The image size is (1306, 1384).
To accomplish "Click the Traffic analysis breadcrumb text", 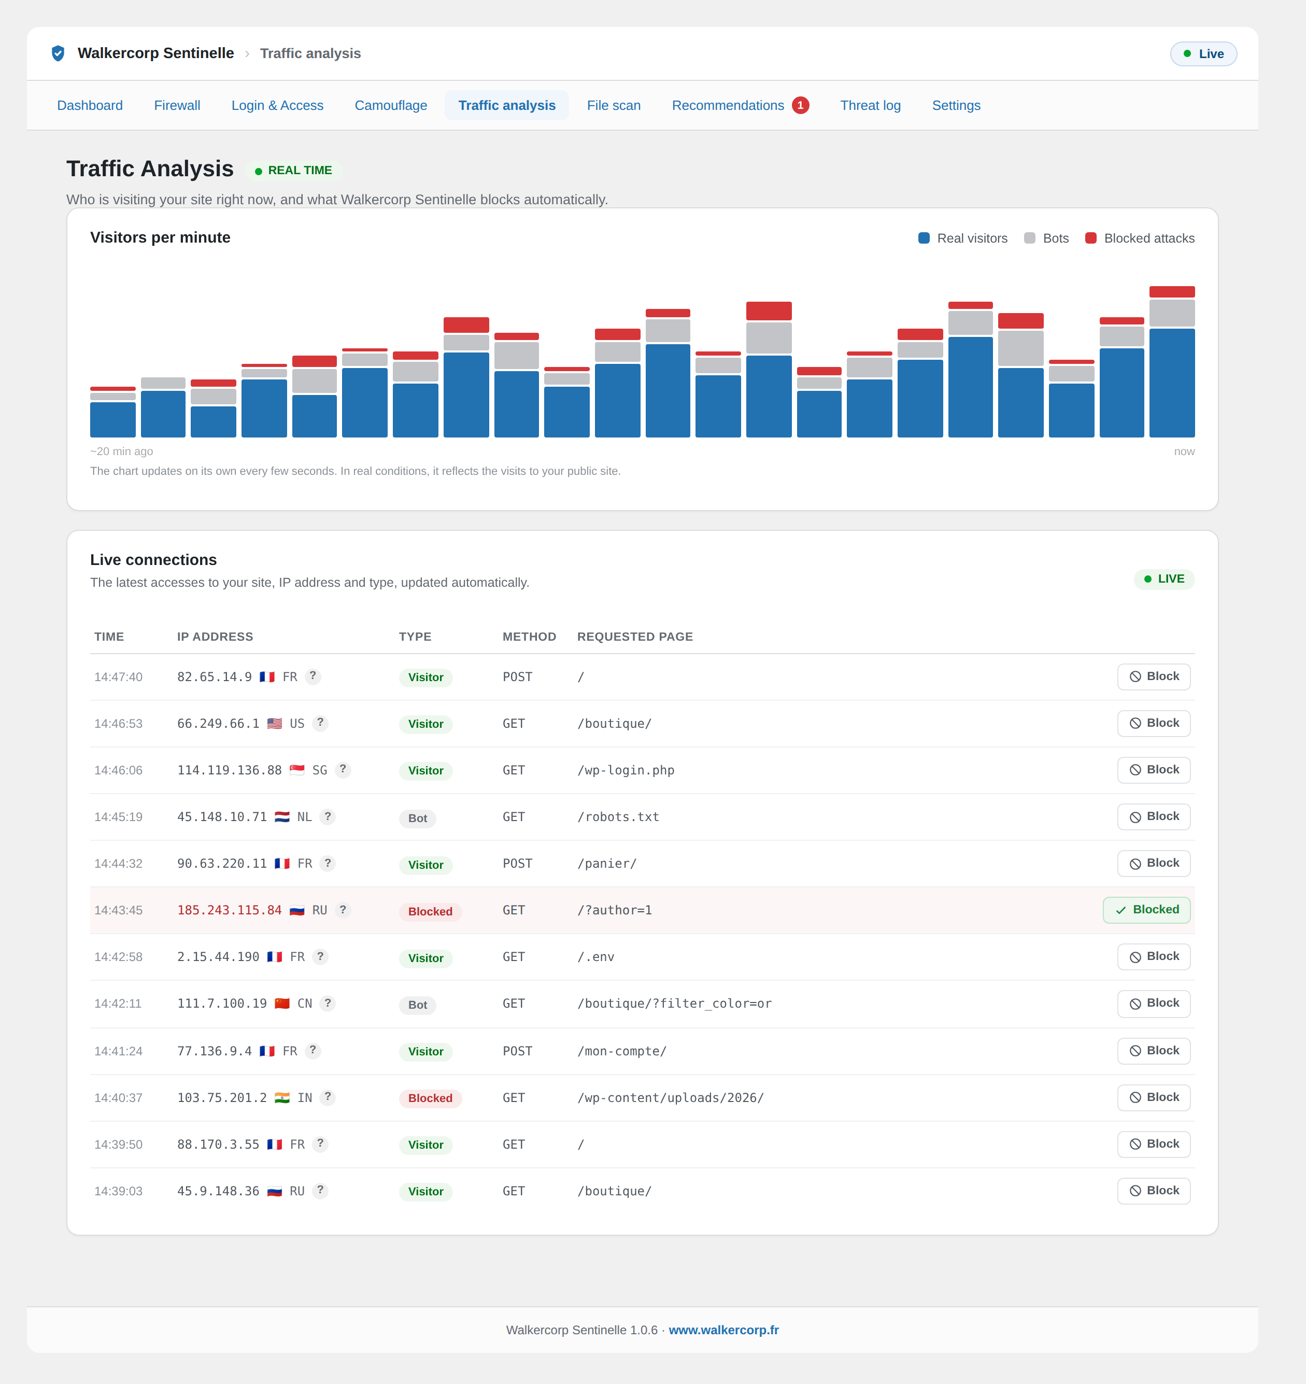I will 310,53.
